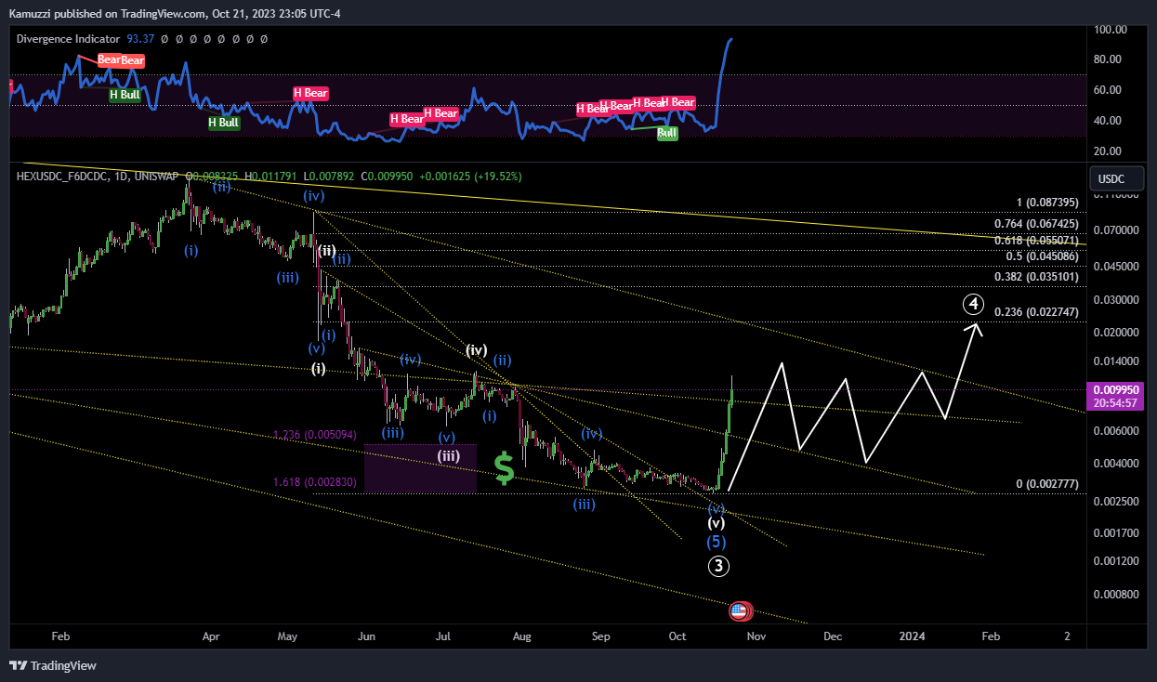Select the 0.764 (0.067425) Fibonacci level label
Screen dimensions: 1157x682
coord(1036,224)
